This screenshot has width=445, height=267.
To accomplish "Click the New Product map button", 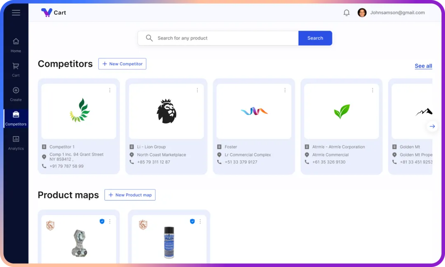I will (x=130, y=195).
